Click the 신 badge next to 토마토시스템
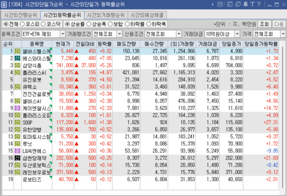 coord(17,137)
